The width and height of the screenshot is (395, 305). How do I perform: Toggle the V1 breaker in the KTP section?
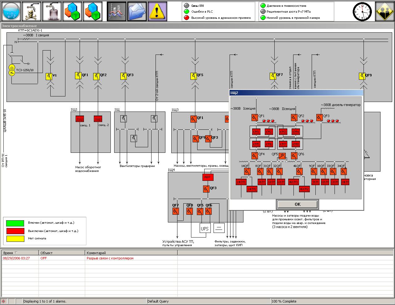[x=49, y=76]
